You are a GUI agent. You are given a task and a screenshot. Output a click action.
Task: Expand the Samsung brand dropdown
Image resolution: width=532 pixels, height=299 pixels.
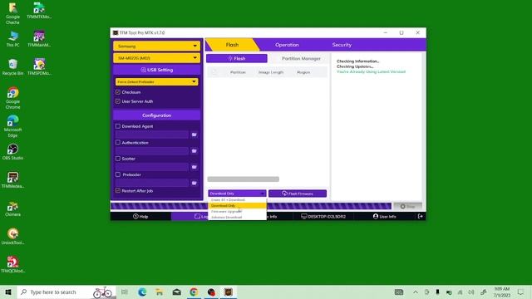point(156,47)
